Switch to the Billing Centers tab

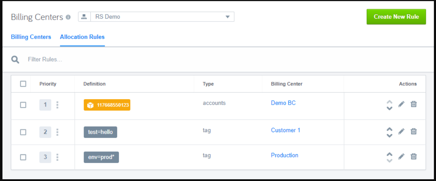pos(31,37)
